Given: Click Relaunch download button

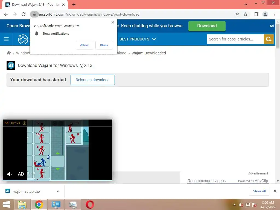Looking at the screenshot, I should 92,80.
